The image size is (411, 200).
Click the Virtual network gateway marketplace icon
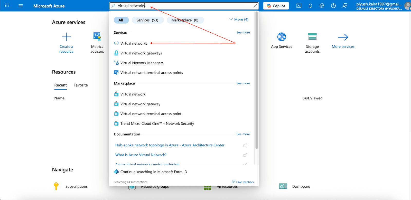pyautogui.click(x=116, y=104)
